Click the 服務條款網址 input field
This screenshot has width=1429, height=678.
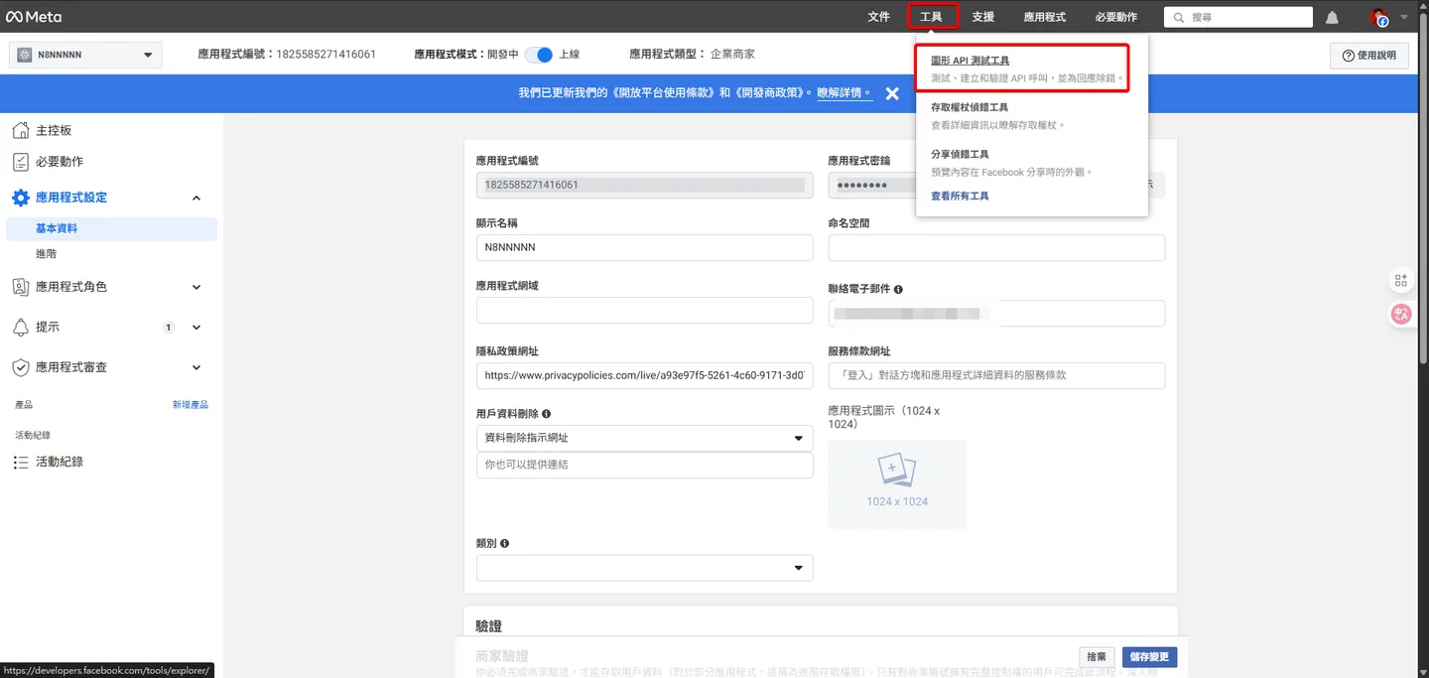(x=996, y=375)
